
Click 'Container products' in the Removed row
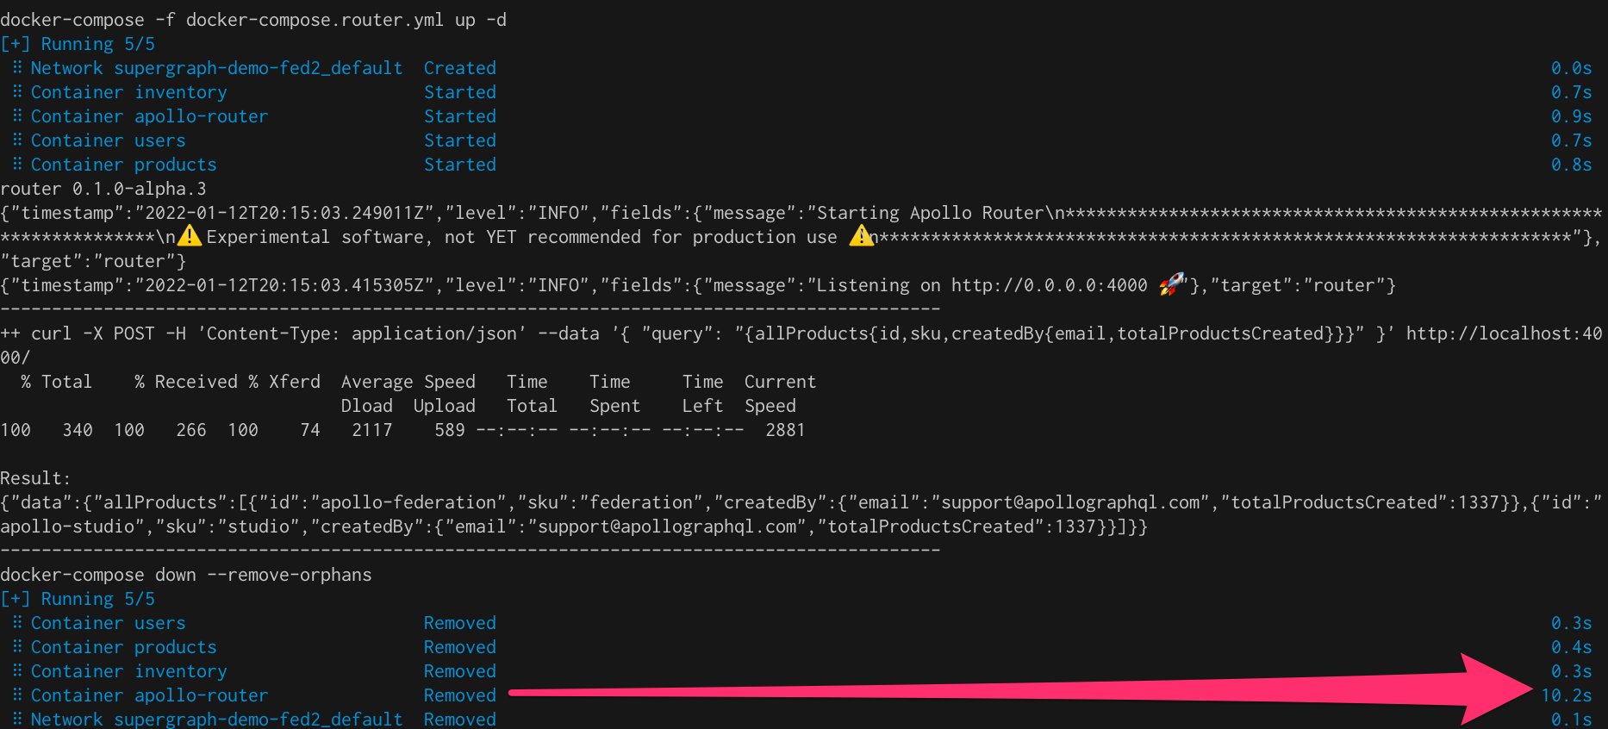pos(123,647)
